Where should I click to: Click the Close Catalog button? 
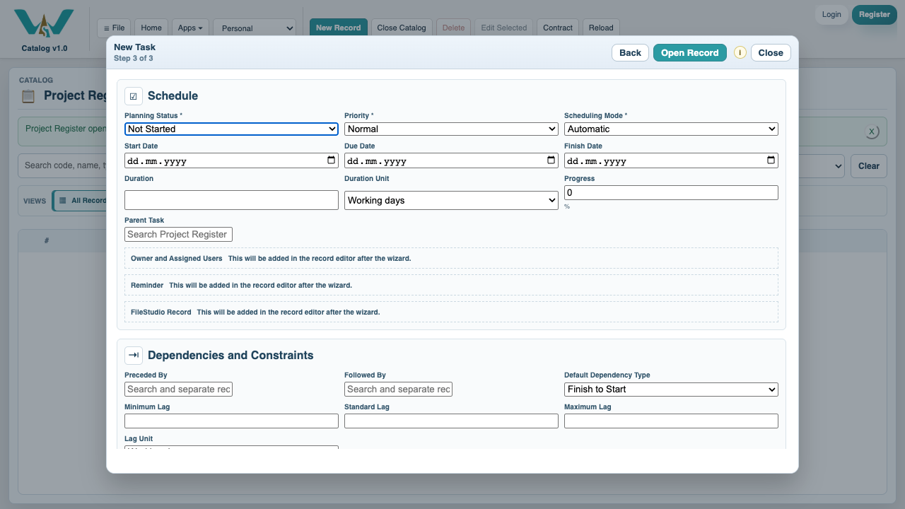(402, 28)
